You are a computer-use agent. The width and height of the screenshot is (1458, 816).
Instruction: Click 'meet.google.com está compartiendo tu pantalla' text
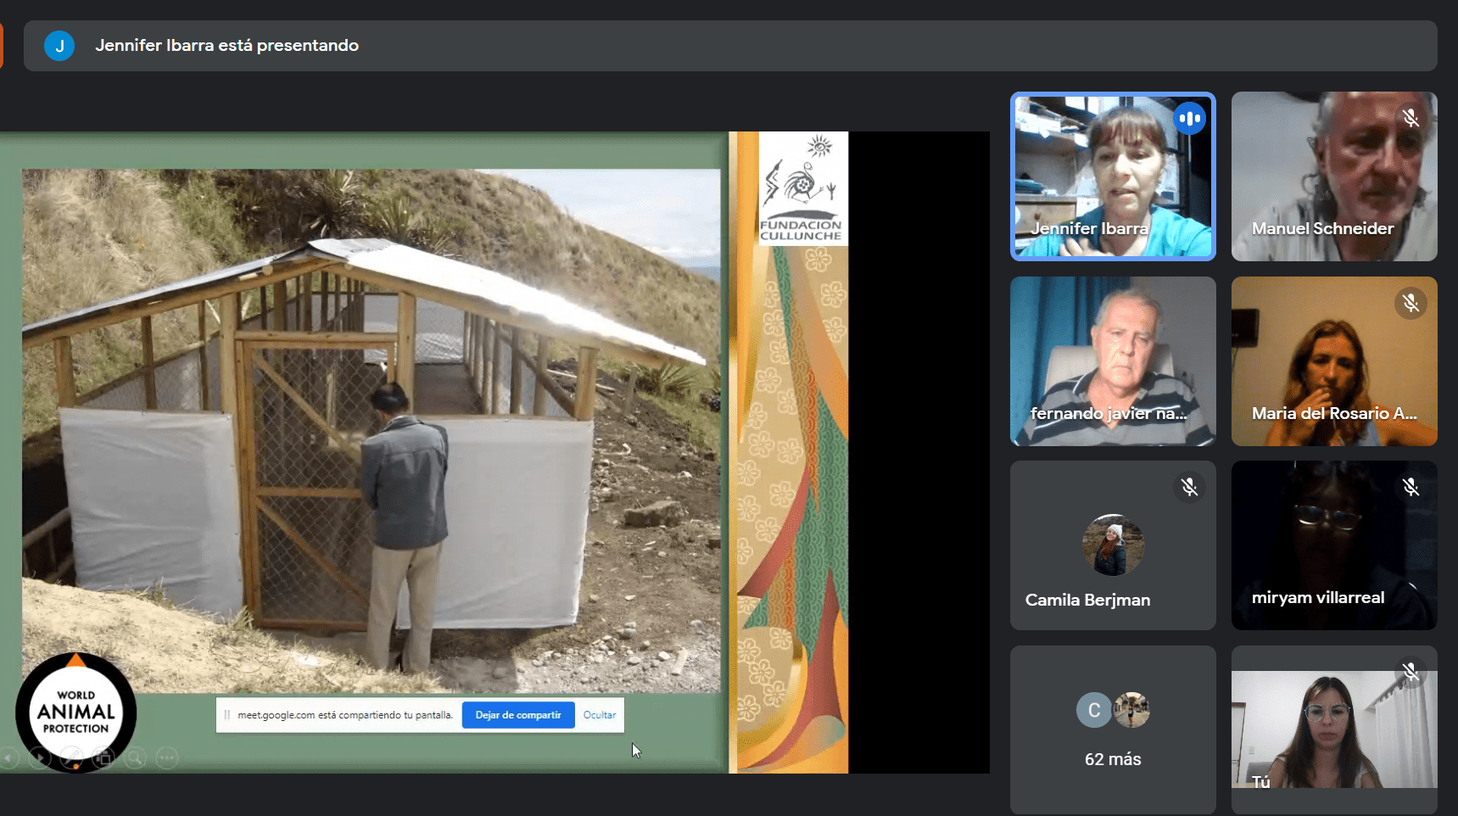tap(345, 715)
